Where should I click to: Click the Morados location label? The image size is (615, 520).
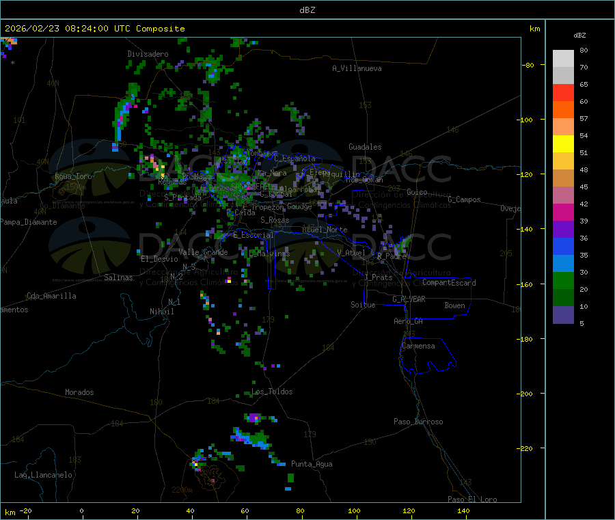(x=79, y=392)
